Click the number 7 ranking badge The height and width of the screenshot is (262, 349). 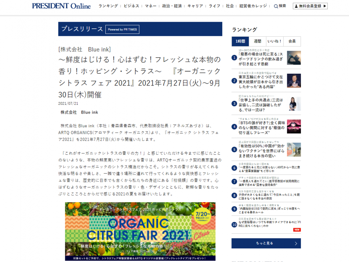234,182
